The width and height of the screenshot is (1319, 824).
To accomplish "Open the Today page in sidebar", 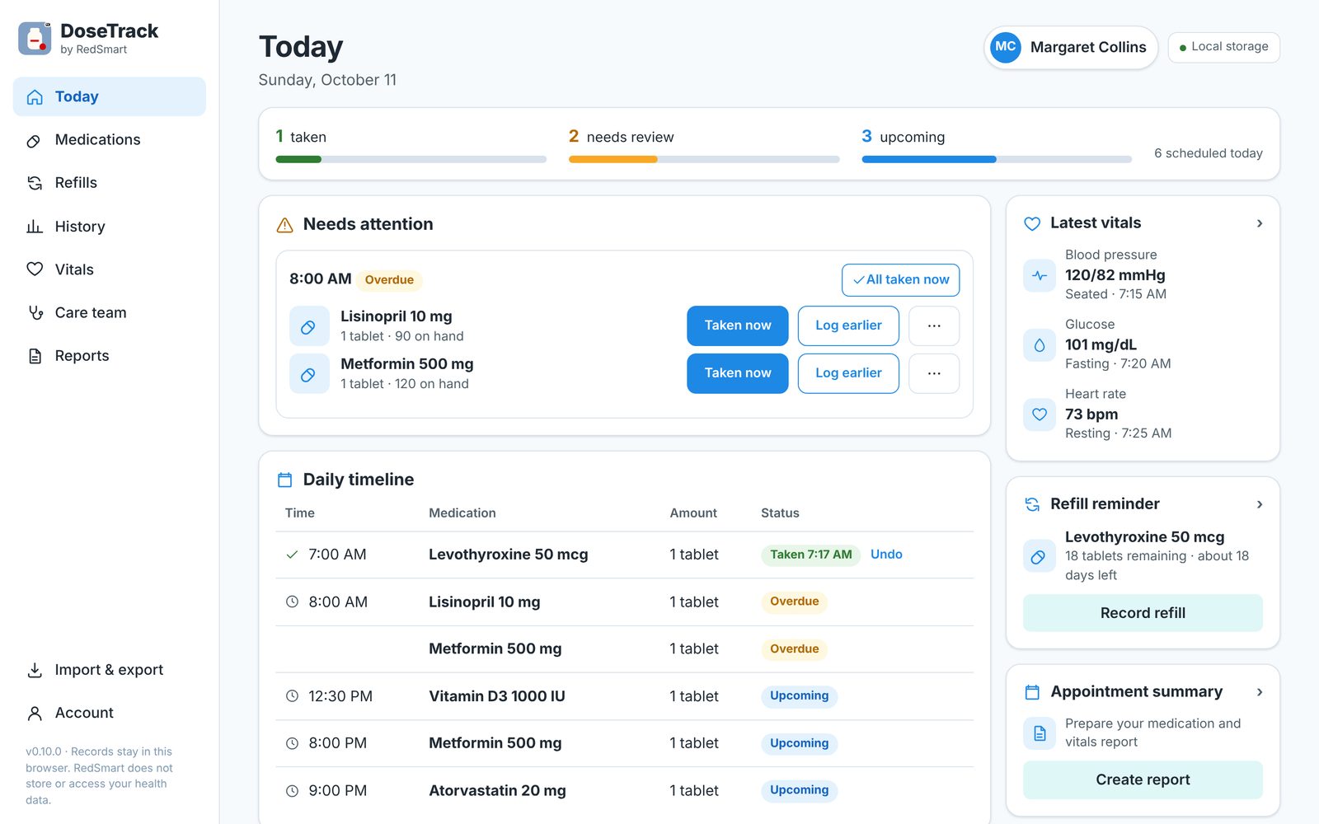I will coord(110,96).
